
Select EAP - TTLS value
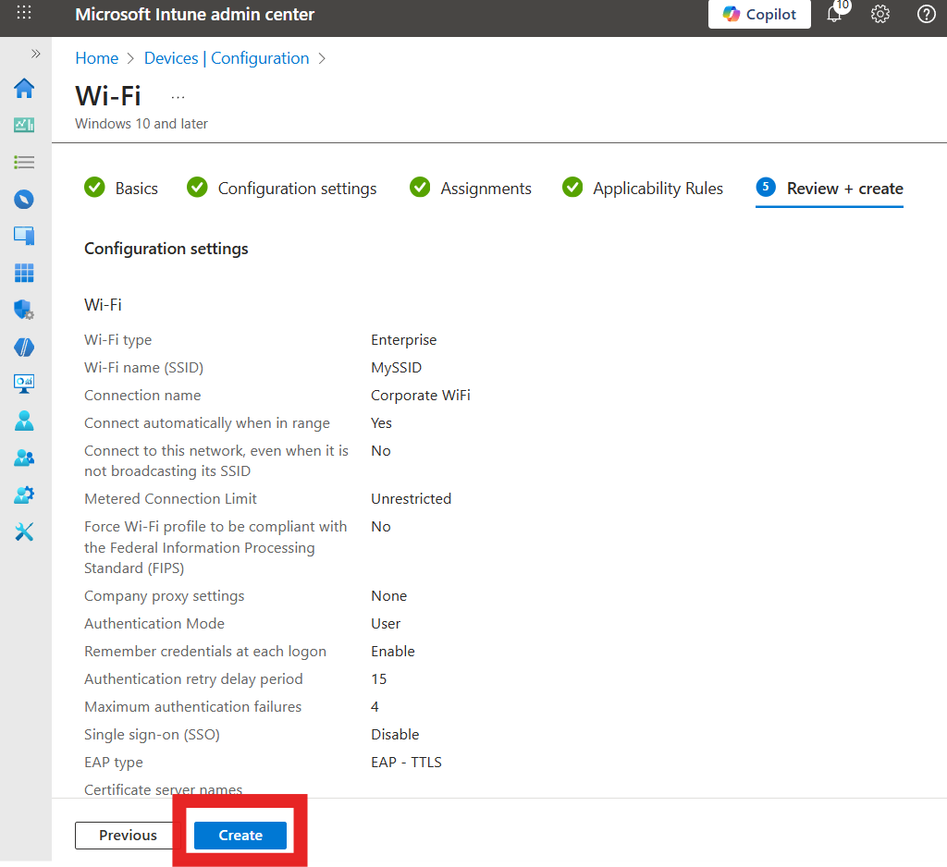(406, 762)
